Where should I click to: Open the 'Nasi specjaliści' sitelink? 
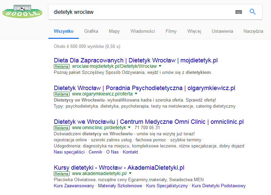click(69, 152)
